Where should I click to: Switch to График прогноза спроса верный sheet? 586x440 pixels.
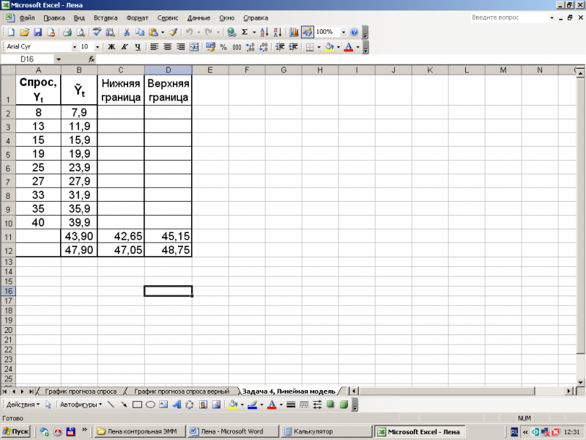click(182, 392)
